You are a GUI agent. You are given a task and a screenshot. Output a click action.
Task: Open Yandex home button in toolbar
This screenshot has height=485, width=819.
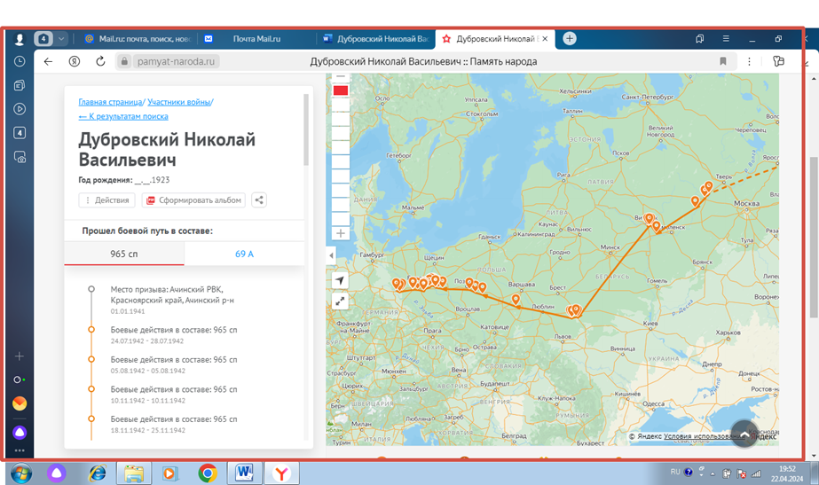click(x=75, y=61)
